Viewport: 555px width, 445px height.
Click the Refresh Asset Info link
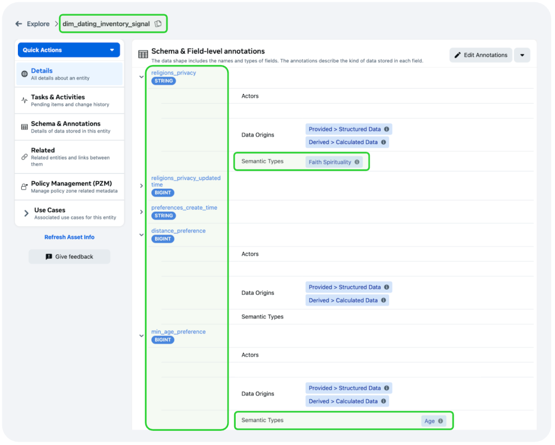pyautogui.click(x=69, y=237)
